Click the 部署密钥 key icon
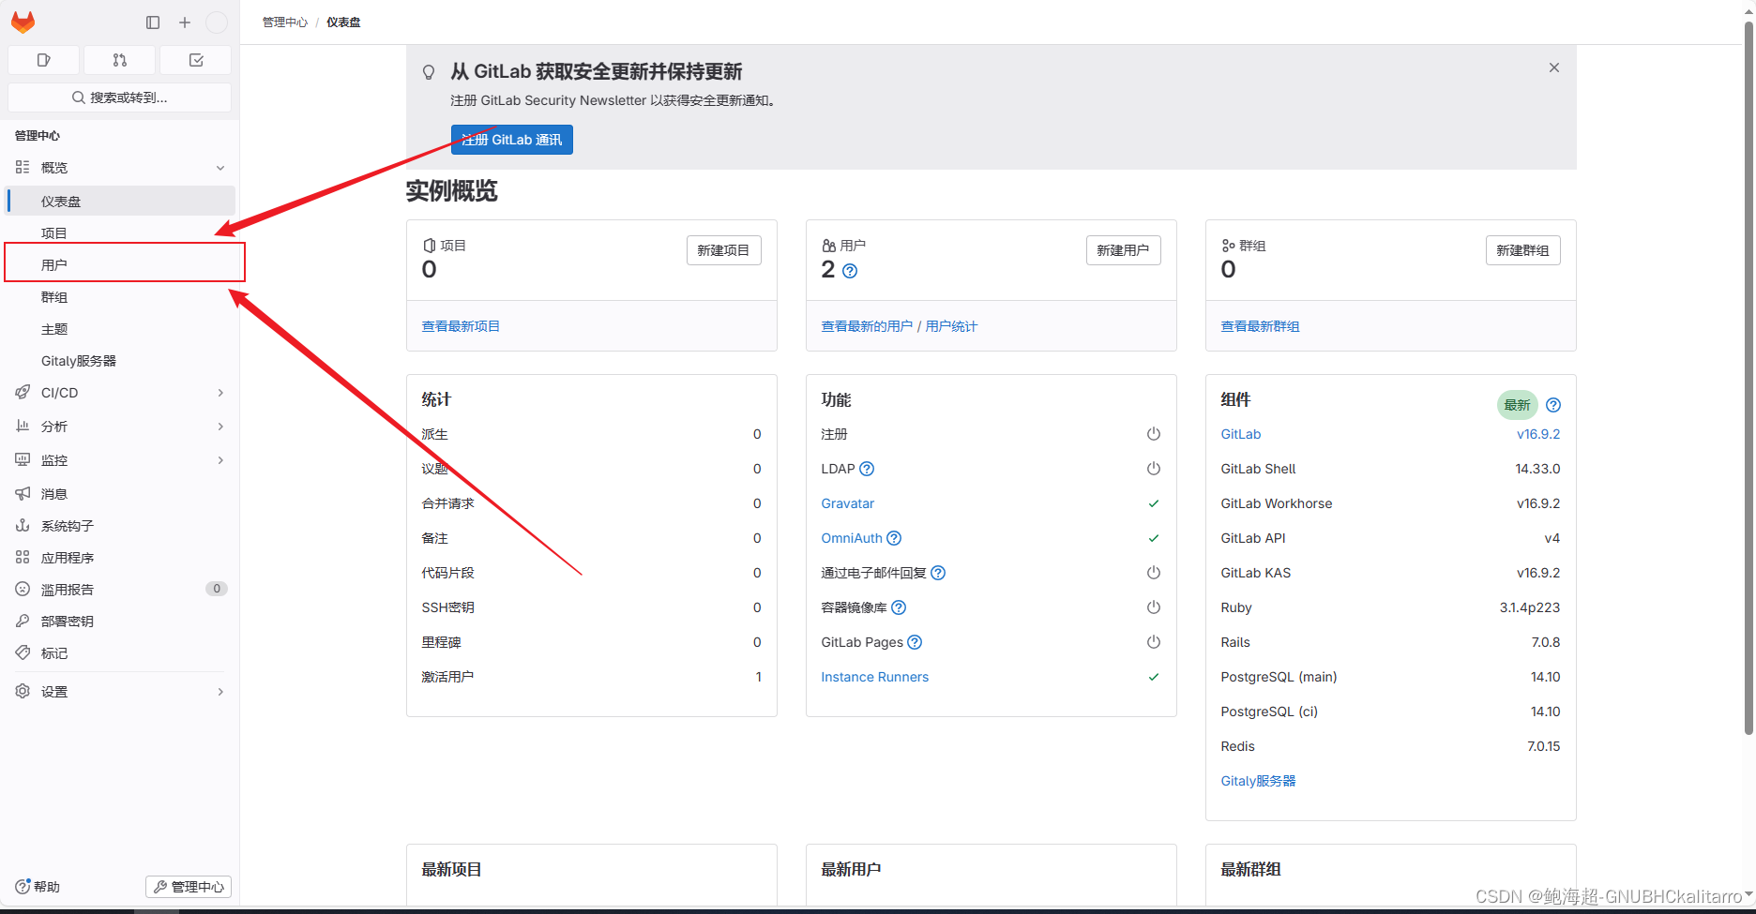 pyautogui.click(x=23, y=621)
